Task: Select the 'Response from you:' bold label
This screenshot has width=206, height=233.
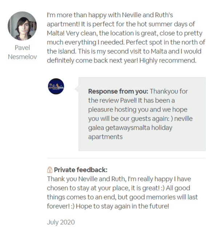Action: tap(118, 91)
